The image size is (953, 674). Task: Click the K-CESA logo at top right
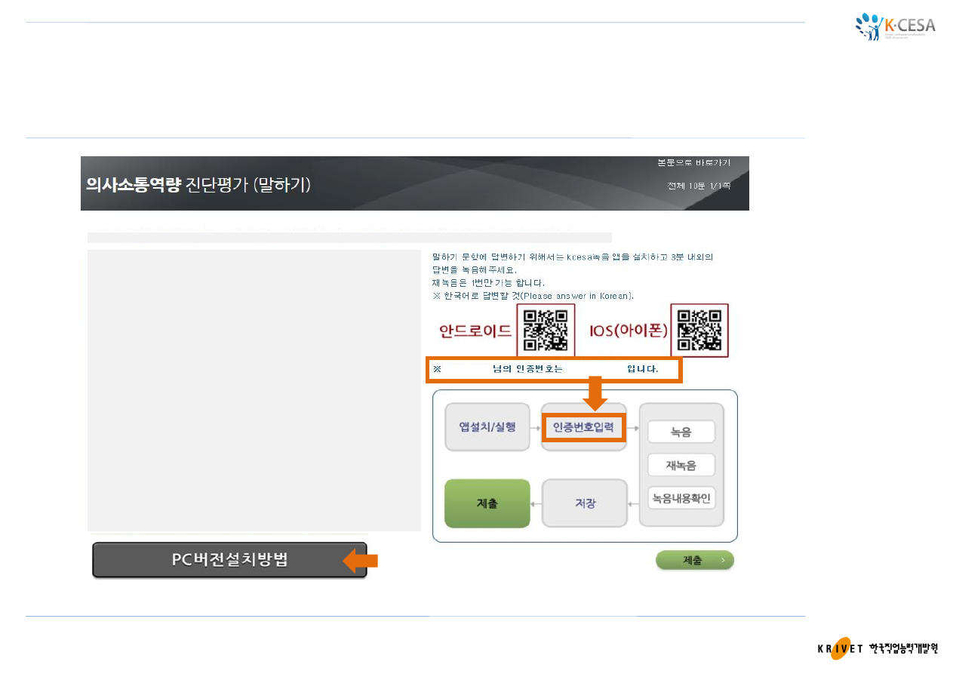tap(896, 27)
